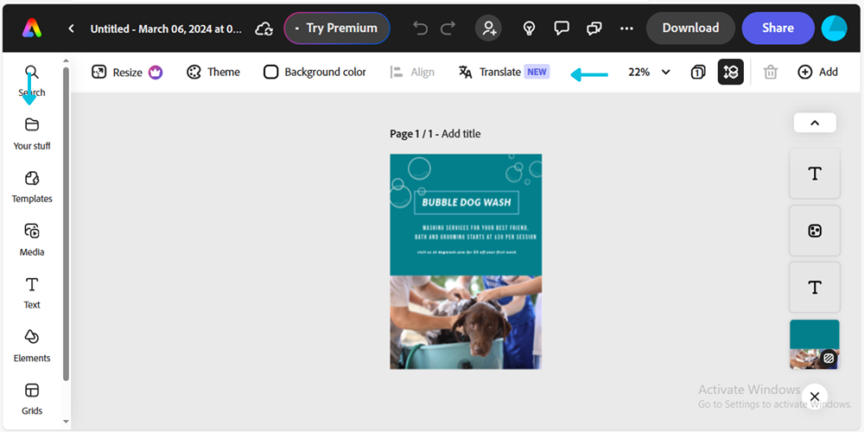Image resolution: width=864 pixels, height=432 pixels.
Task: Close the layers stack with the X button
Action: coord(815,397)
